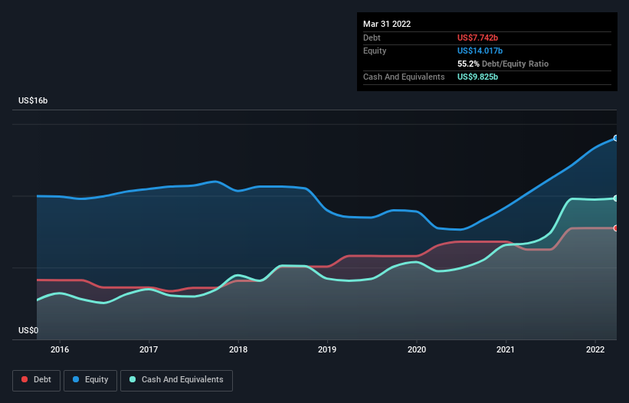Viewport: 629px width, 403px height.
Task: Click the US$0 y-axis label
Action: [28, 330]
